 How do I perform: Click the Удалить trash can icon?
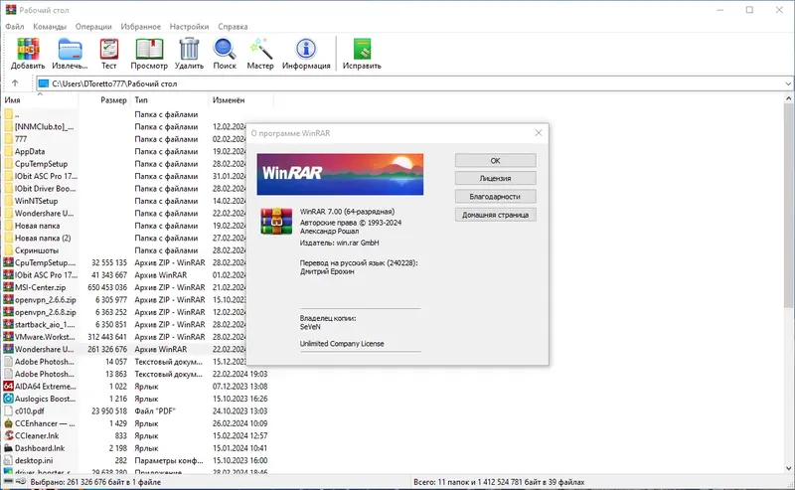coord(189,50)
